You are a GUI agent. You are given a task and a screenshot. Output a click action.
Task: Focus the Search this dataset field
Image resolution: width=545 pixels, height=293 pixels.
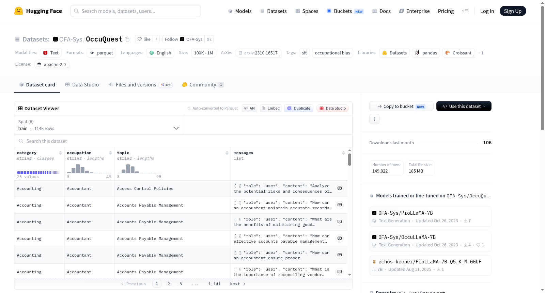[183, 141]
